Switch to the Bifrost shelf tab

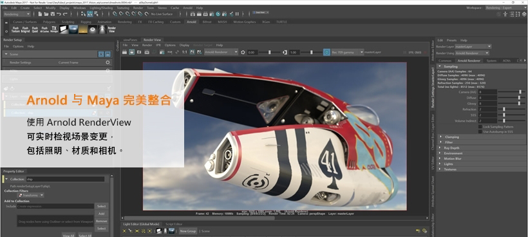click(207, 22)
